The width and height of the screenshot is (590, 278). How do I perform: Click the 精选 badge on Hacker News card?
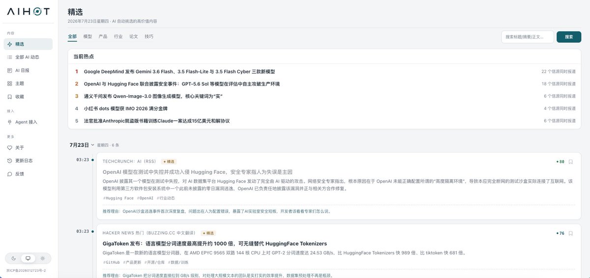pos(208,233)
